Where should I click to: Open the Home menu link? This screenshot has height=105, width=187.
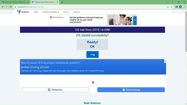click(x=36, y=12)
